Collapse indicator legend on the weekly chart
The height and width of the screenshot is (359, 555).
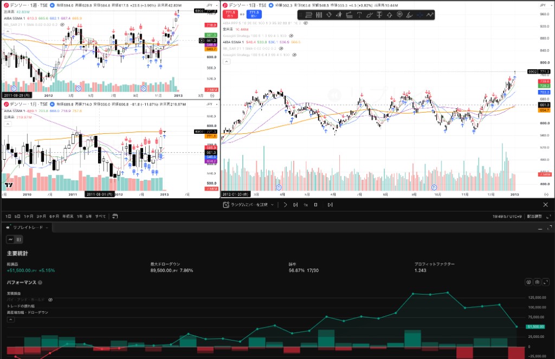point(8,31)
